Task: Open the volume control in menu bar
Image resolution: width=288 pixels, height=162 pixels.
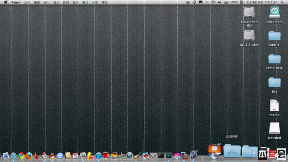Action: pyautogui.click(x=219, y=2)
